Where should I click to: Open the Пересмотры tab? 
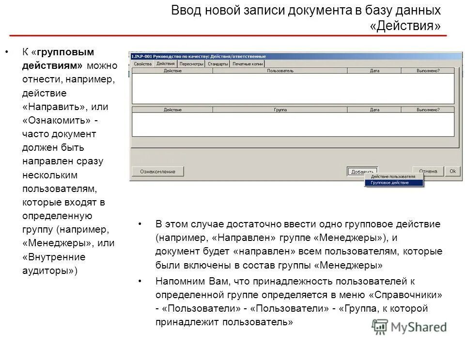click(x=191, y=64)
